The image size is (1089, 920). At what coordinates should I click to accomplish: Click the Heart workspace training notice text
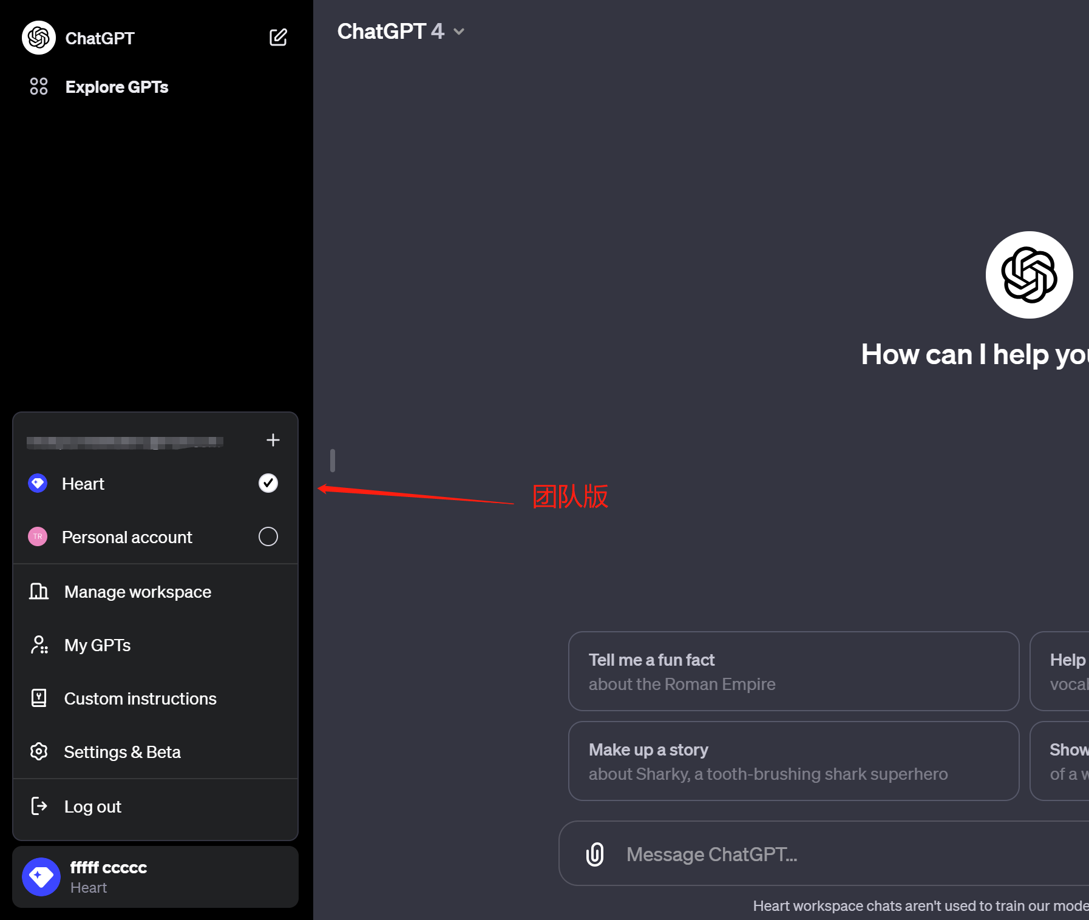(921, 905)
